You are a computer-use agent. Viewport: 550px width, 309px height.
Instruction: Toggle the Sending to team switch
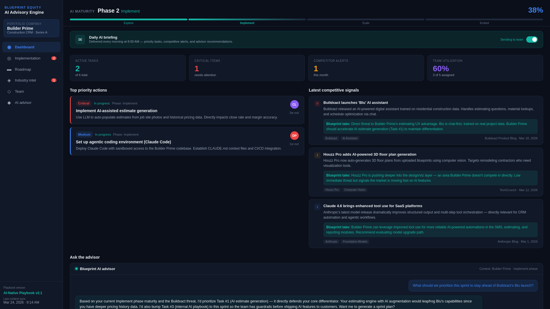[532, 39]
